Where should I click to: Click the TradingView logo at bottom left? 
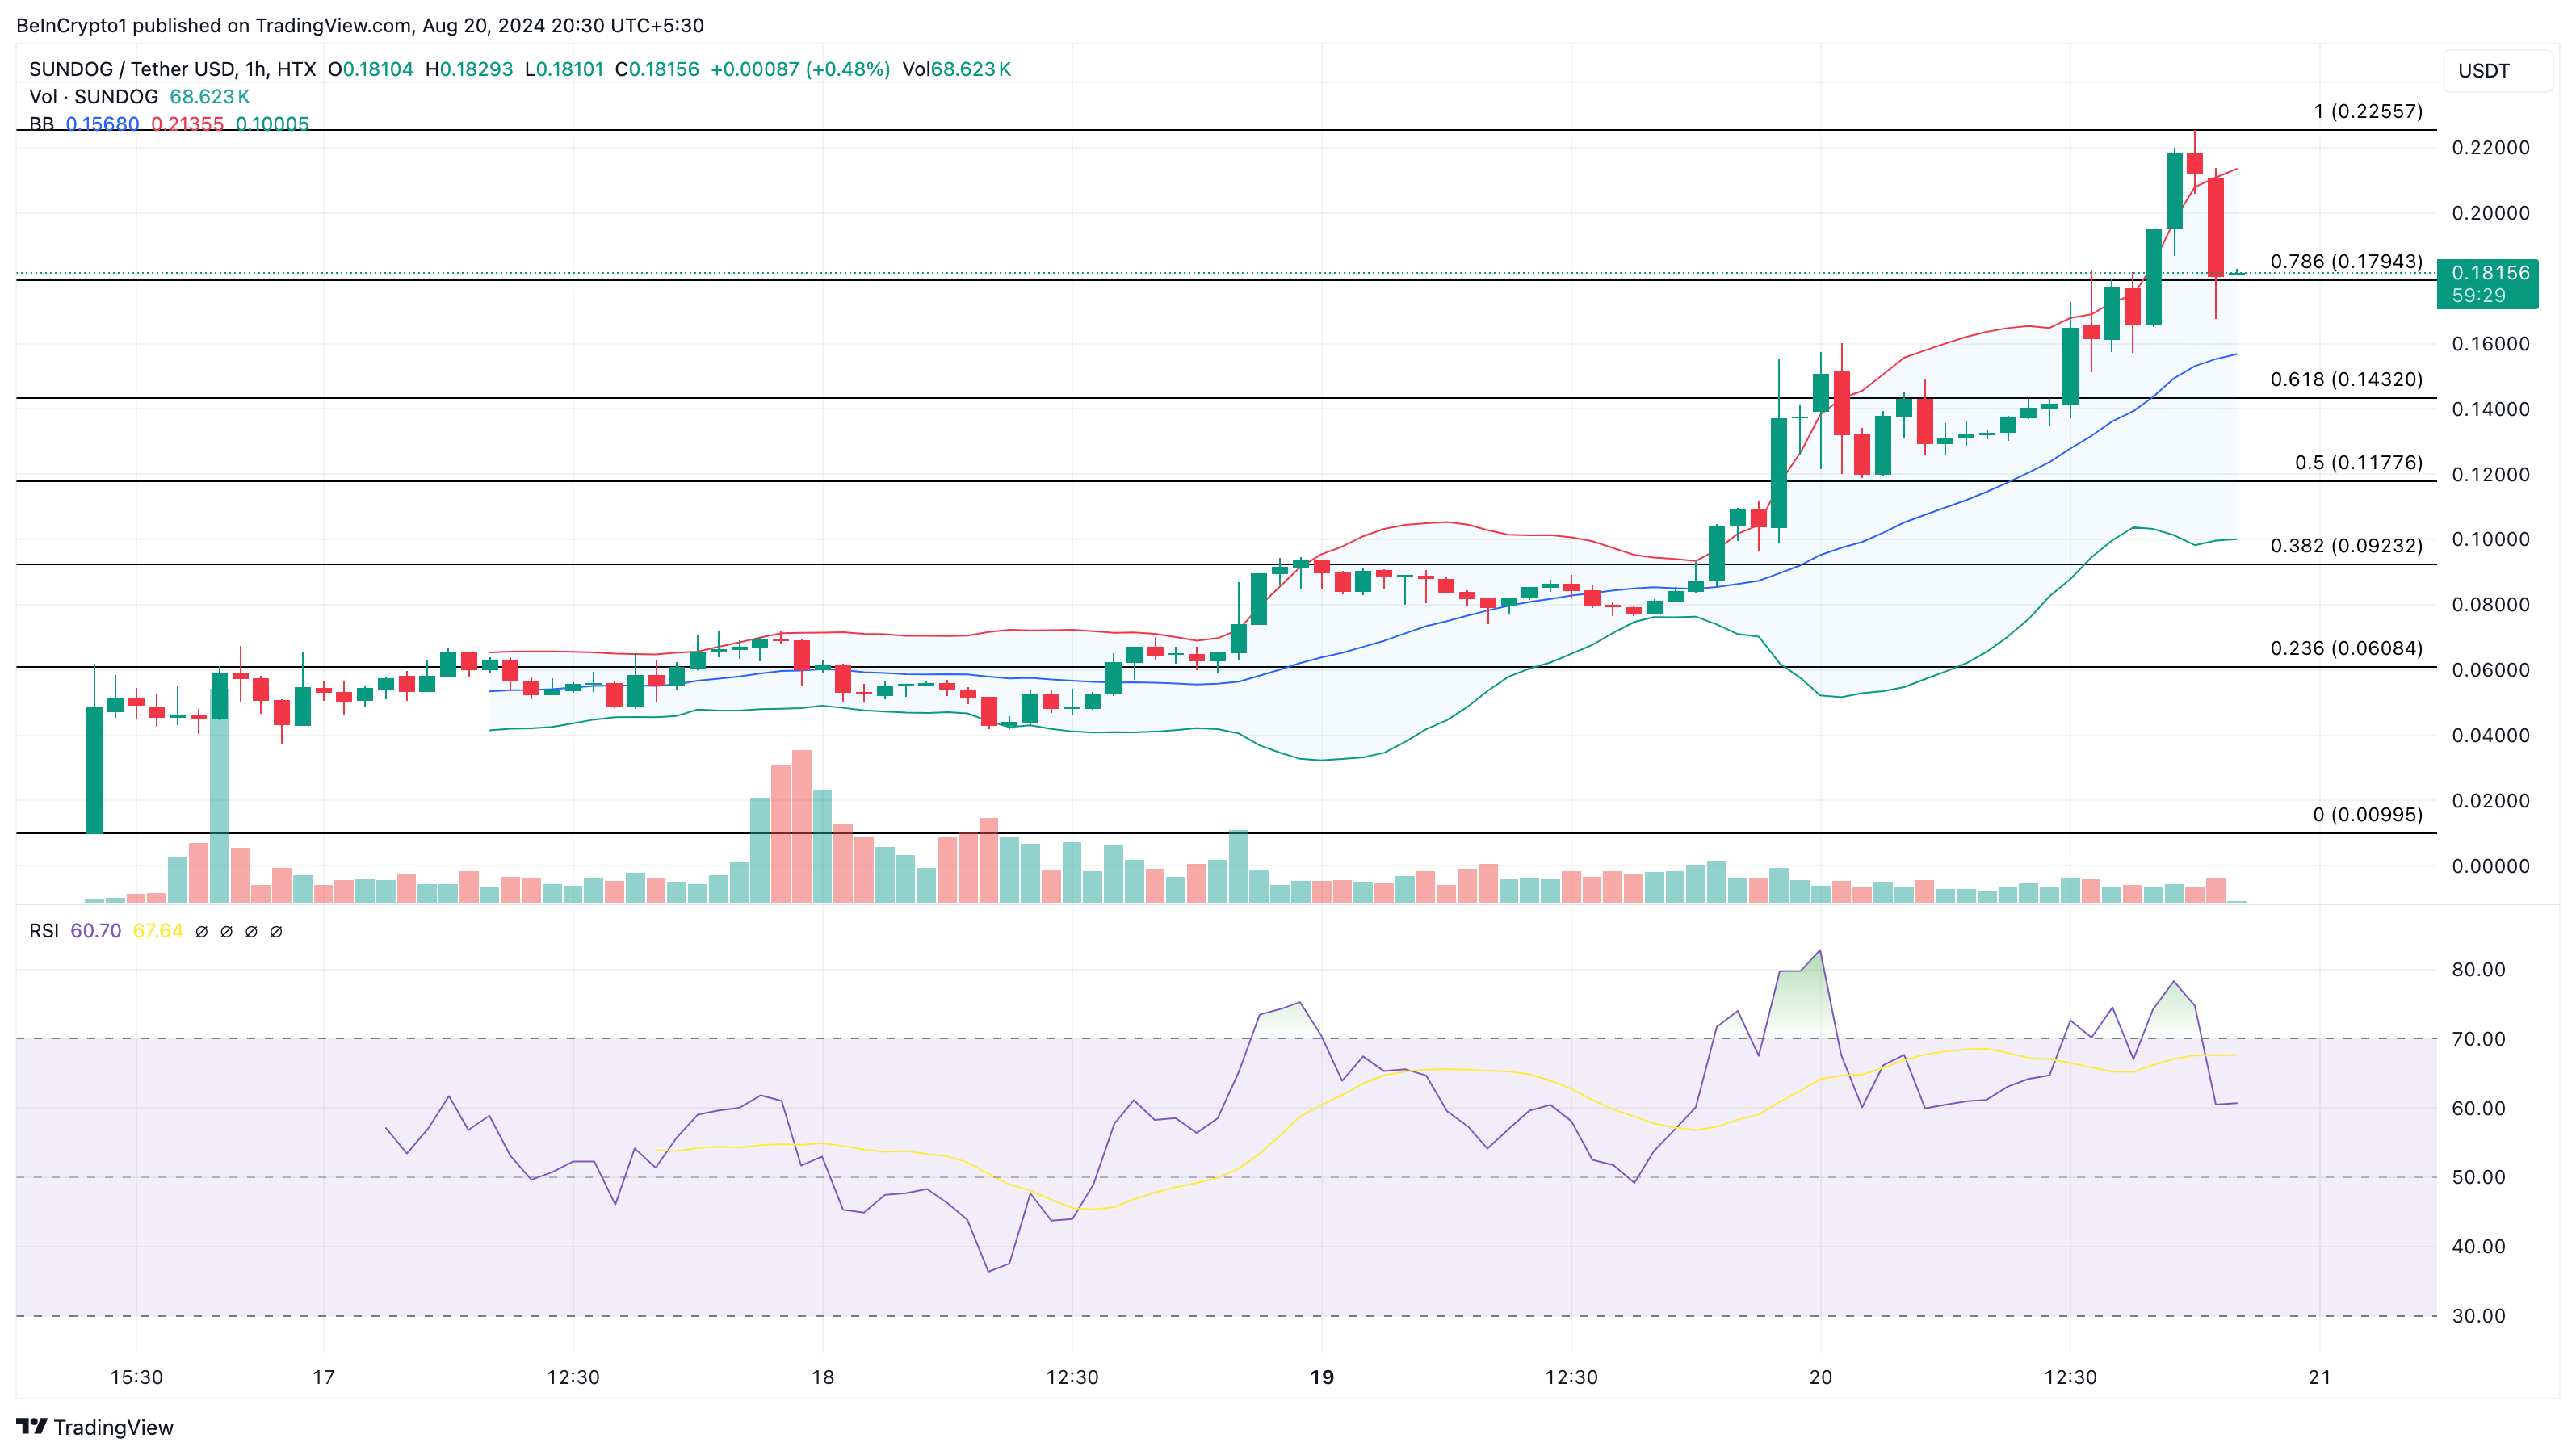(x=95, y=1427)
